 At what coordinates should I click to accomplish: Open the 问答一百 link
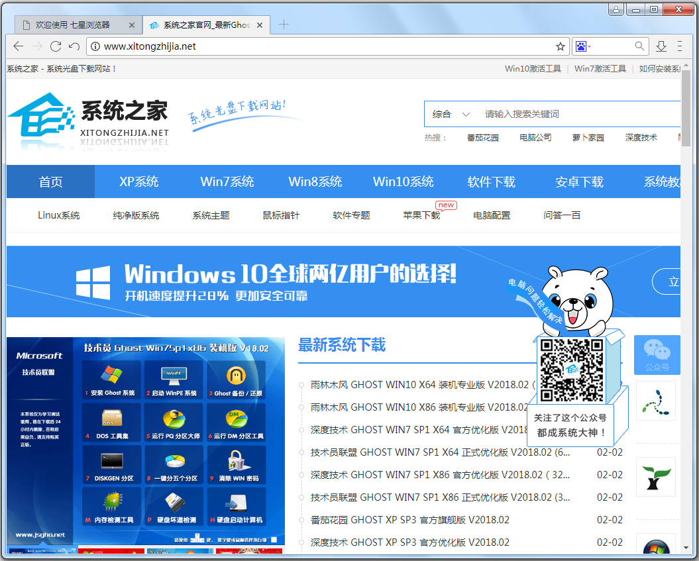pos(562,215)
